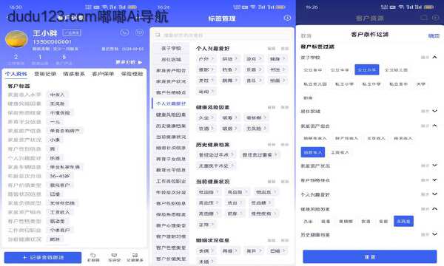Switch to the 营销记录 tab
This screenshot has width=444, height=266.
[45, 74]
